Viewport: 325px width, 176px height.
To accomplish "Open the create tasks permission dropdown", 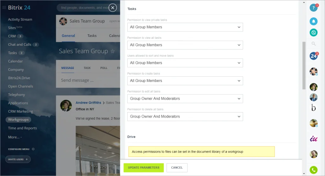I will (185, 81).
